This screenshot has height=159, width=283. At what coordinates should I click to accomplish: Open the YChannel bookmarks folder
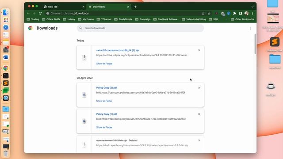pos(104,19)
